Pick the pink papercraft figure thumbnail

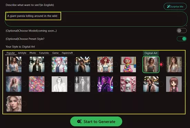128,84
